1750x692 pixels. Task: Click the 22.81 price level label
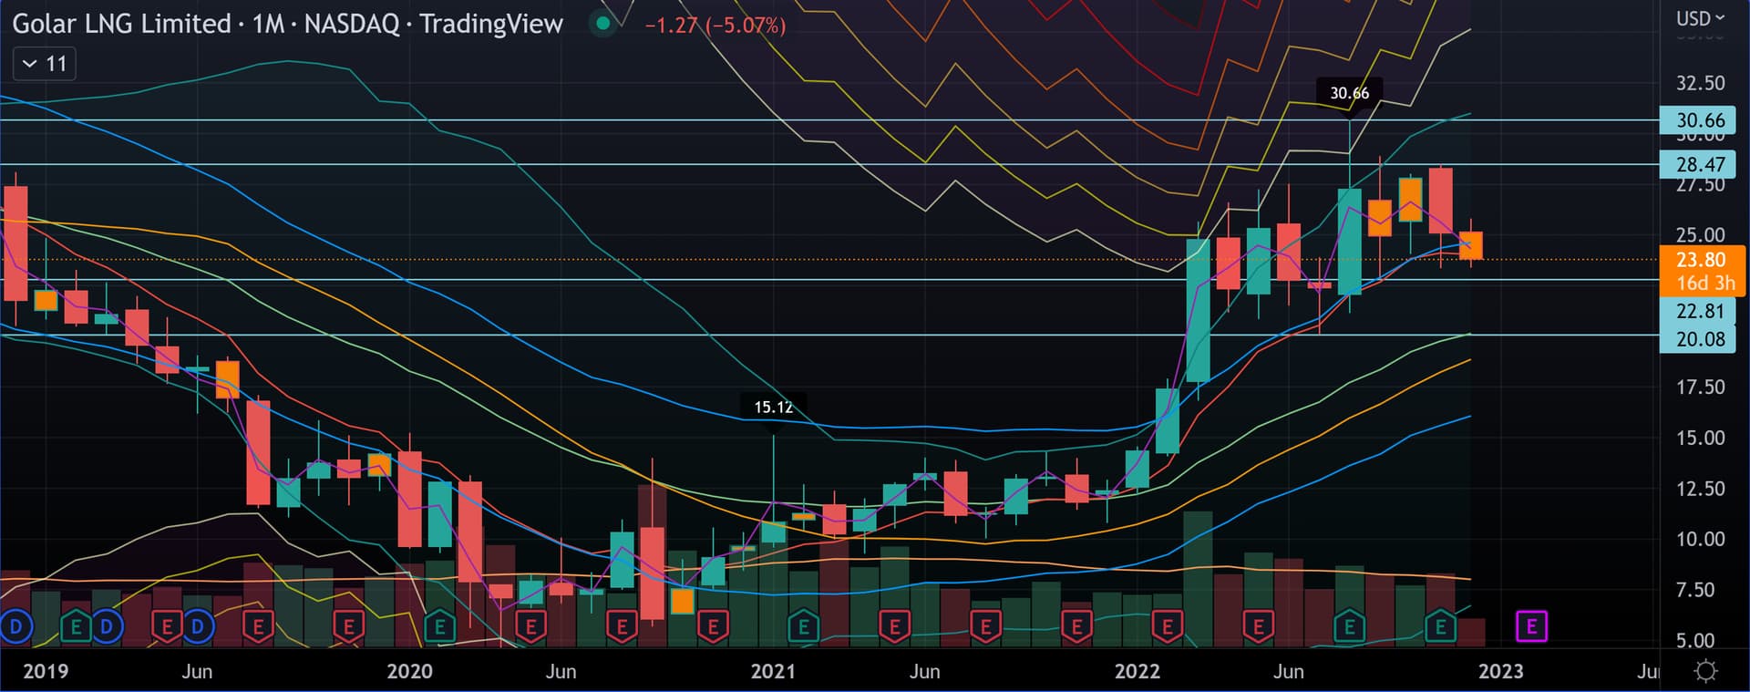(x=1700, y=312)
